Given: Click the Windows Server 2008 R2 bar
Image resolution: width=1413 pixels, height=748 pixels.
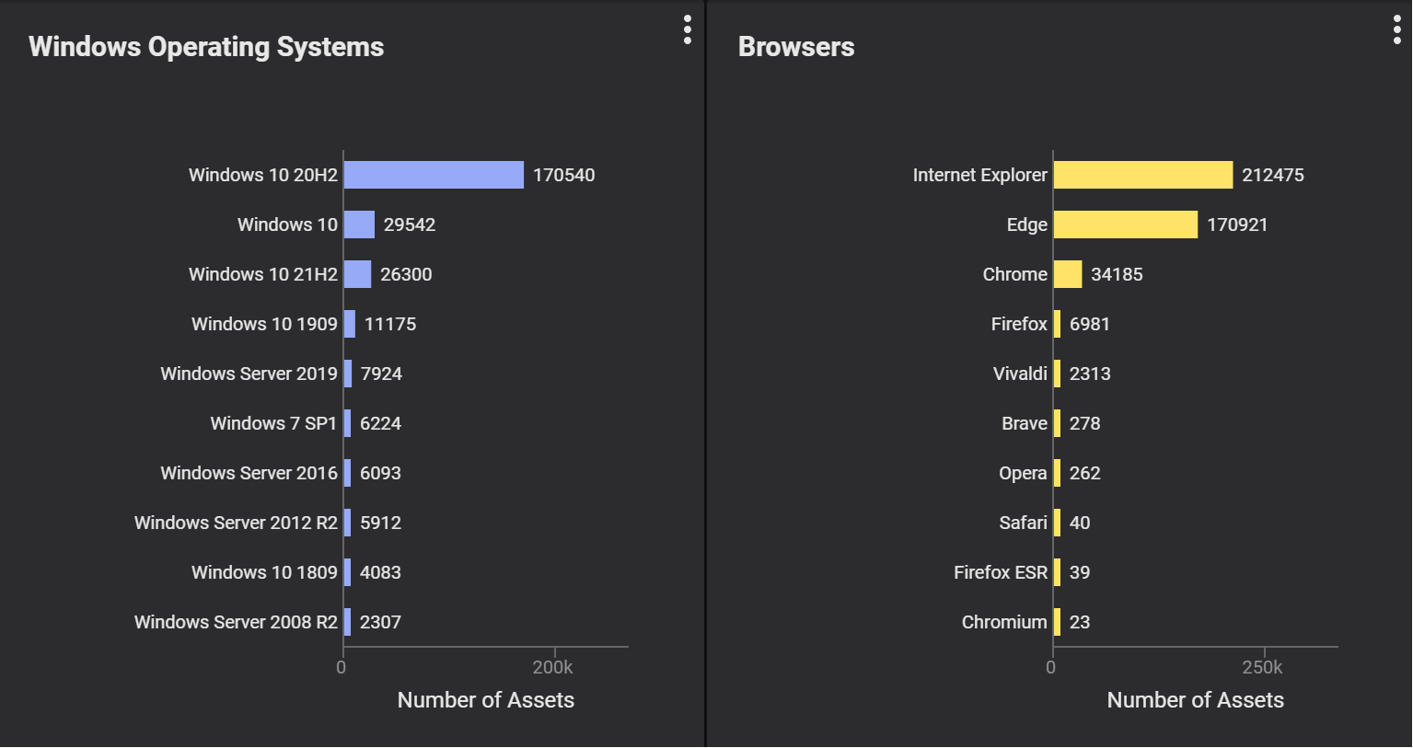Looking at the screenshot, I should pyautogui.click(x=347, y=622).
